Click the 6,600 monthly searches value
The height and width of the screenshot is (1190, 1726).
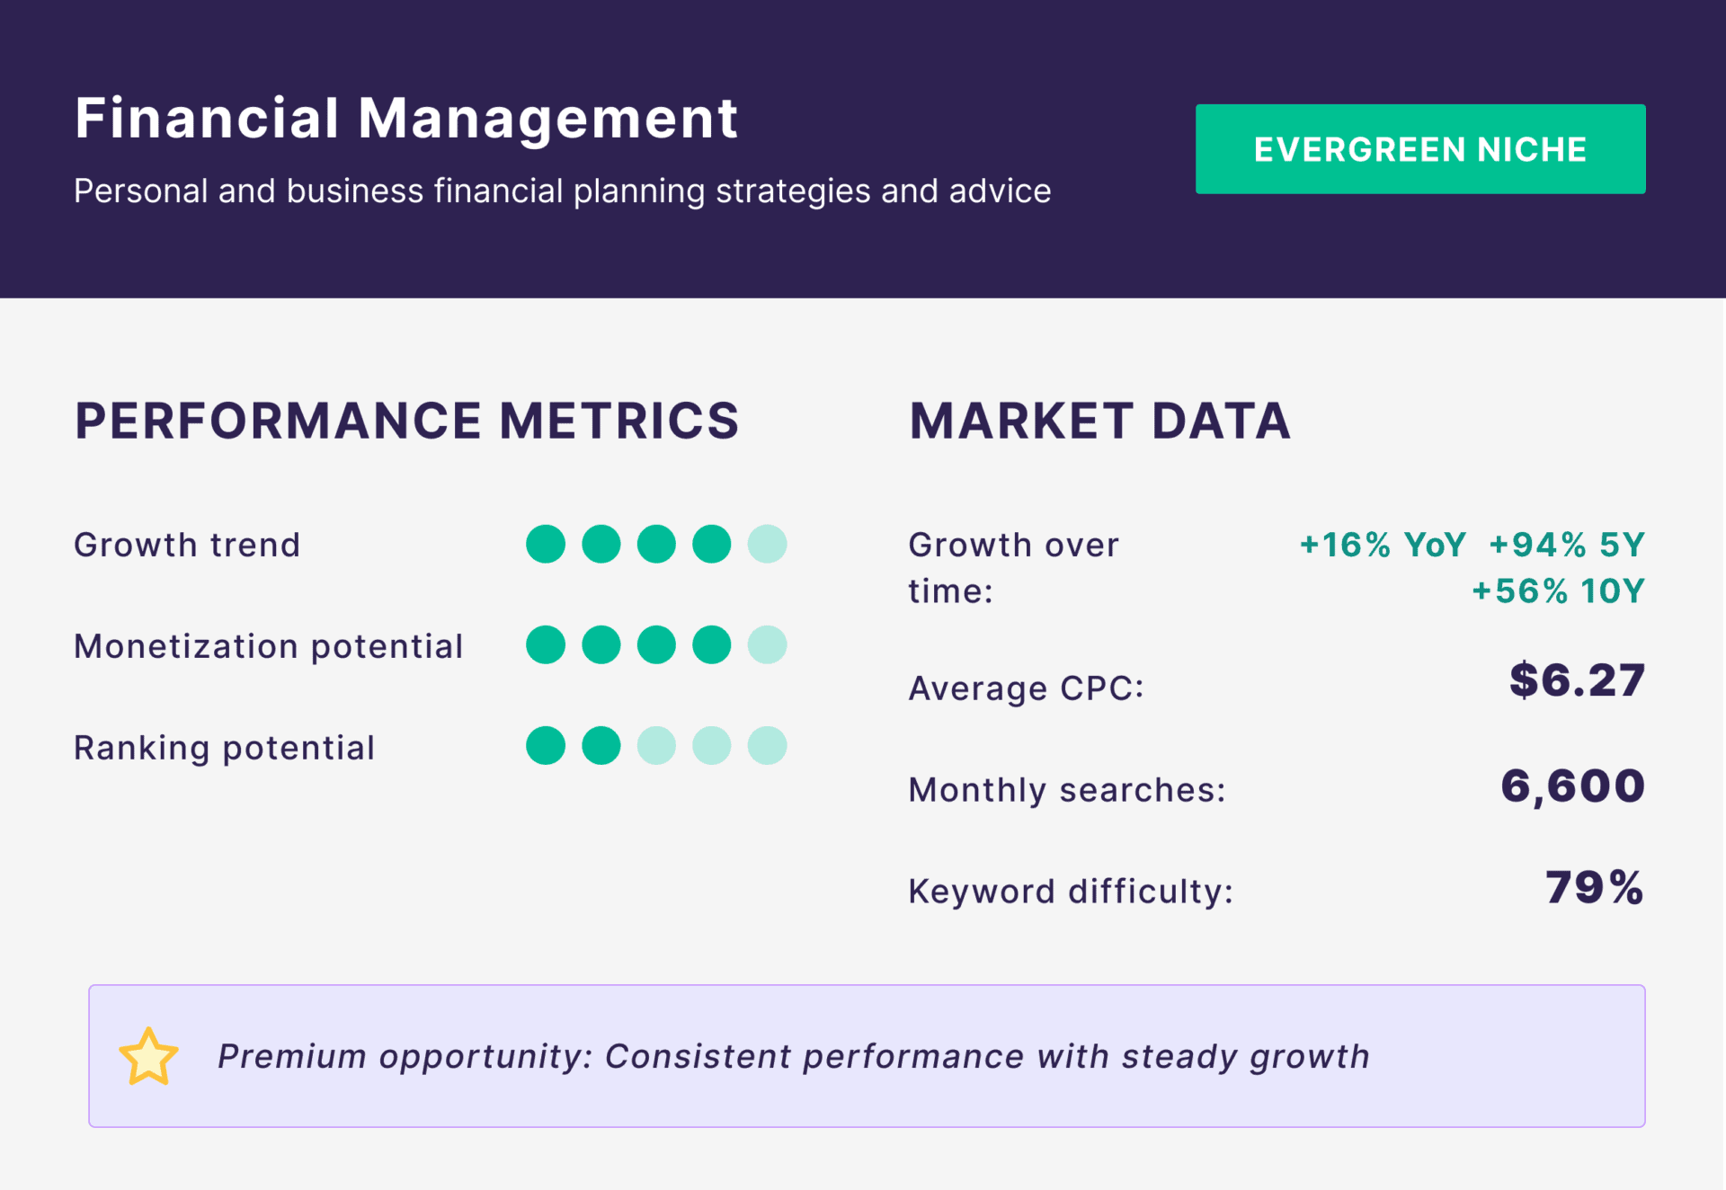(1572, 786)
